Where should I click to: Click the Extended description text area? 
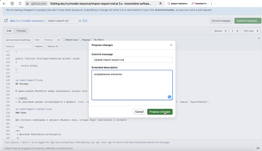[132, 85]
